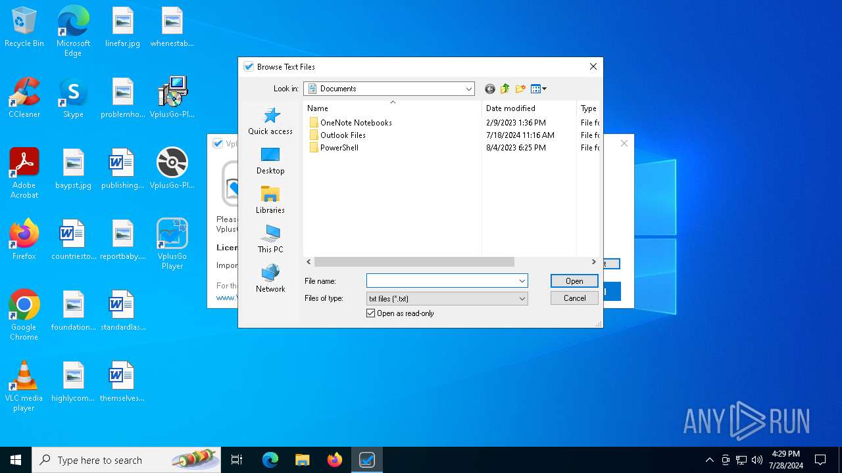Click the 7/18/2024 11:16 AM date cell
Screen dimensions: 842x473
[520, 135]
